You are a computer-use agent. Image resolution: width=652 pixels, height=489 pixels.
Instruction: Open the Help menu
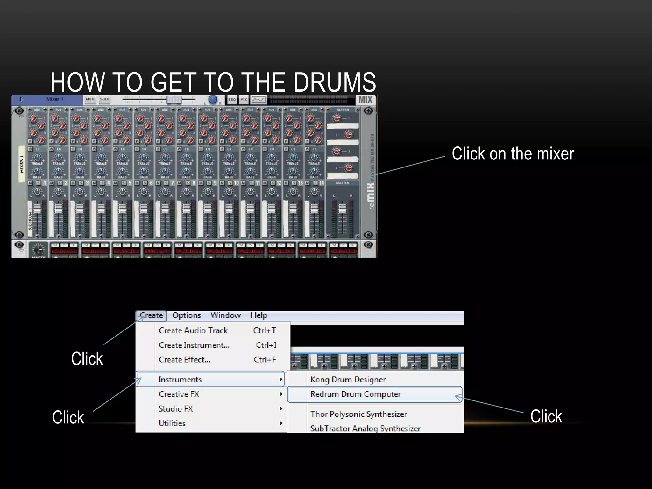click(x=259, y=315)
